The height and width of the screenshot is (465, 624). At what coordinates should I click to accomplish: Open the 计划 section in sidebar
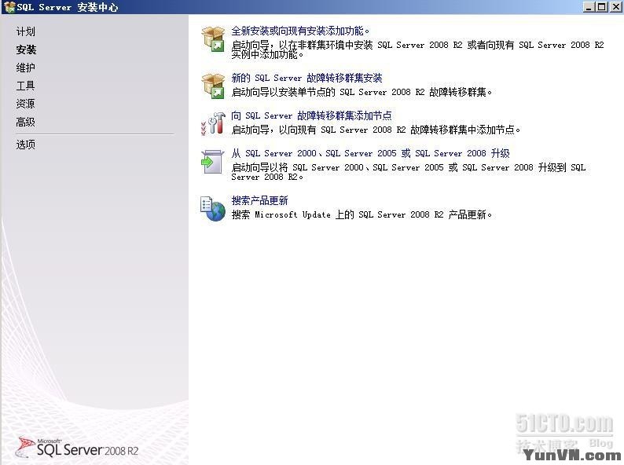pyautogui.click(x=25, y=31)
